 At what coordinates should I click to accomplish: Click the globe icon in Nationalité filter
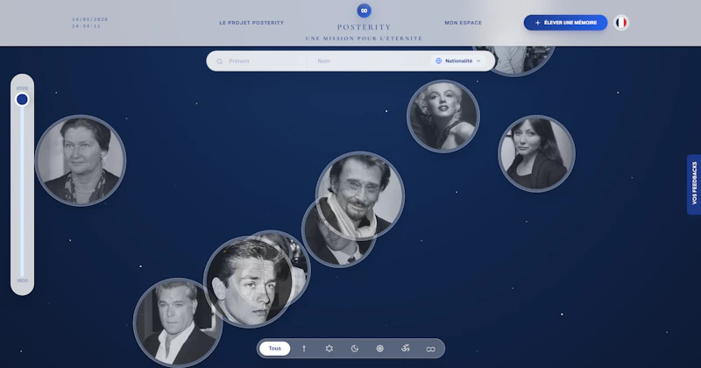tap(439, 60)
